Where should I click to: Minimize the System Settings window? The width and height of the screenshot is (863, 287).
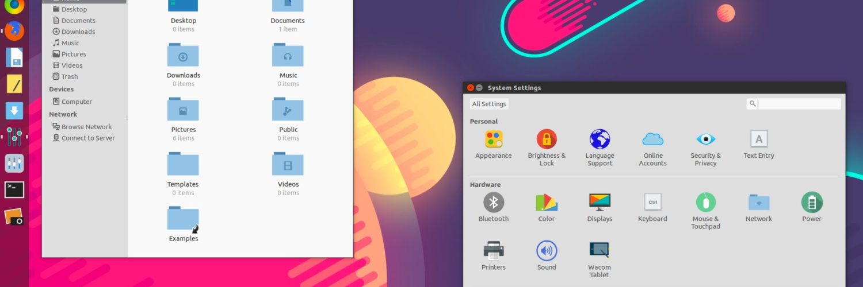coord(479,88)
